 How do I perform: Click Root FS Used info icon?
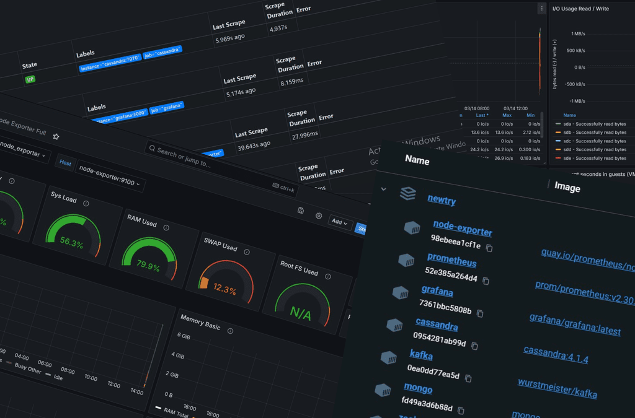[328, 277]
